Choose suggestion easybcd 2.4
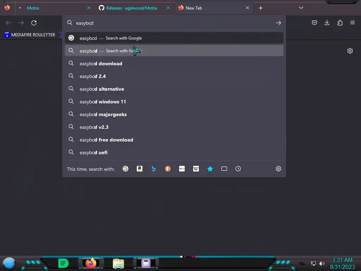The width and height of the screenshot is (361, 271). click(174, 76)
